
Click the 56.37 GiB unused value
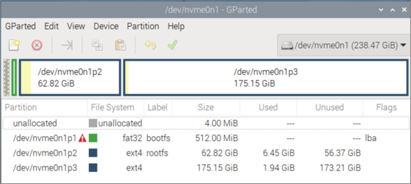coord(343,153)
